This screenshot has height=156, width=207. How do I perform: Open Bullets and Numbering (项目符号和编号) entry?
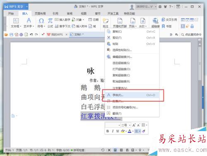(132, 107)
